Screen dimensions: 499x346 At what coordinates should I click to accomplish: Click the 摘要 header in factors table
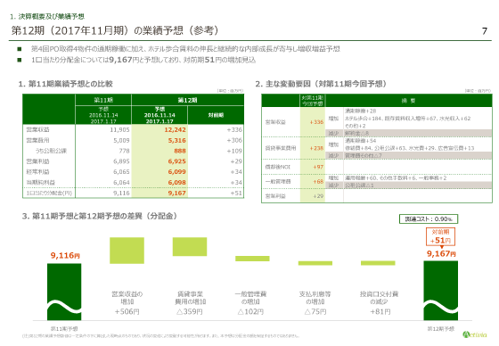click(408, 101)
